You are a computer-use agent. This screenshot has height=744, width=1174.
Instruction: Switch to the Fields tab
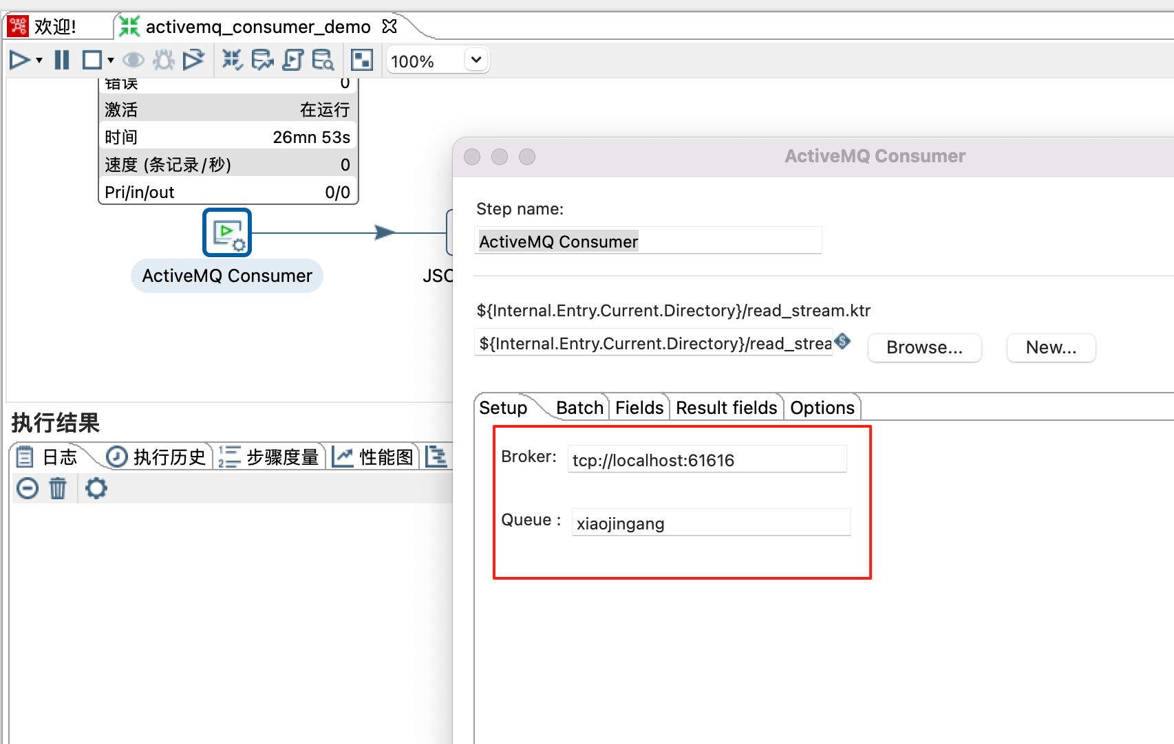point(639,408)
